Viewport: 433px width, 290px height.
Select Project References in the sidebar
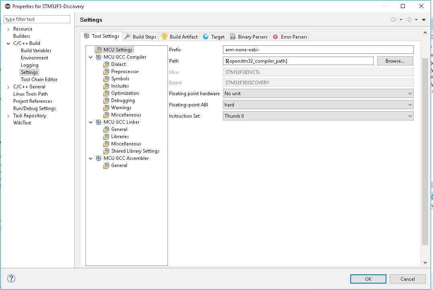click(33, 101)
